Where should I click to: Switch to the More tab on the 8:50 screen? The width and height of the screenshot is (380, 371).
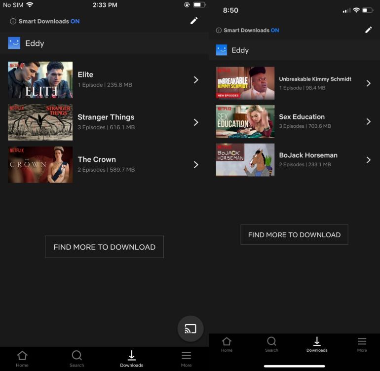(362, 344)
